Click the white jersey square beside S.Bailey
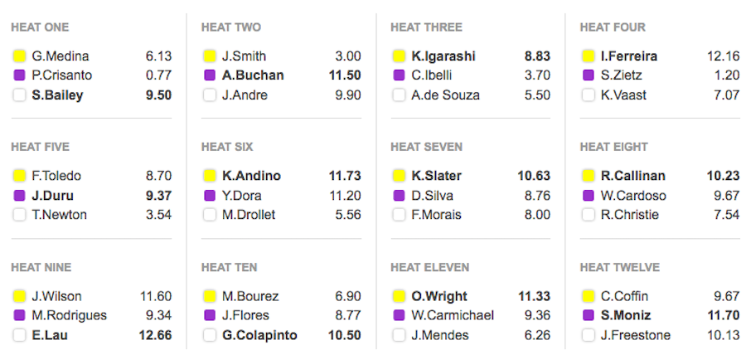This screenshot has height=355, width=746. pyautogui.click(x=19, y=95)
